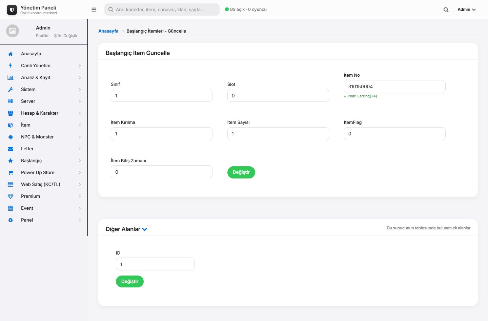Focus the top search box
Image resolution: width=488 pixels, height=321 pixels.
click(162, 10)
